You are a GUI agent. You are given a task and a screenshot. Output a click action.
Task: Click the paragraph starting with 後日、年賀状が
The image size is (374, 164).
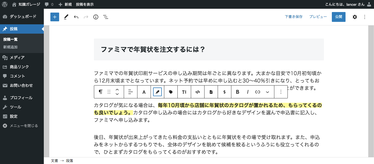pos(207,144)
